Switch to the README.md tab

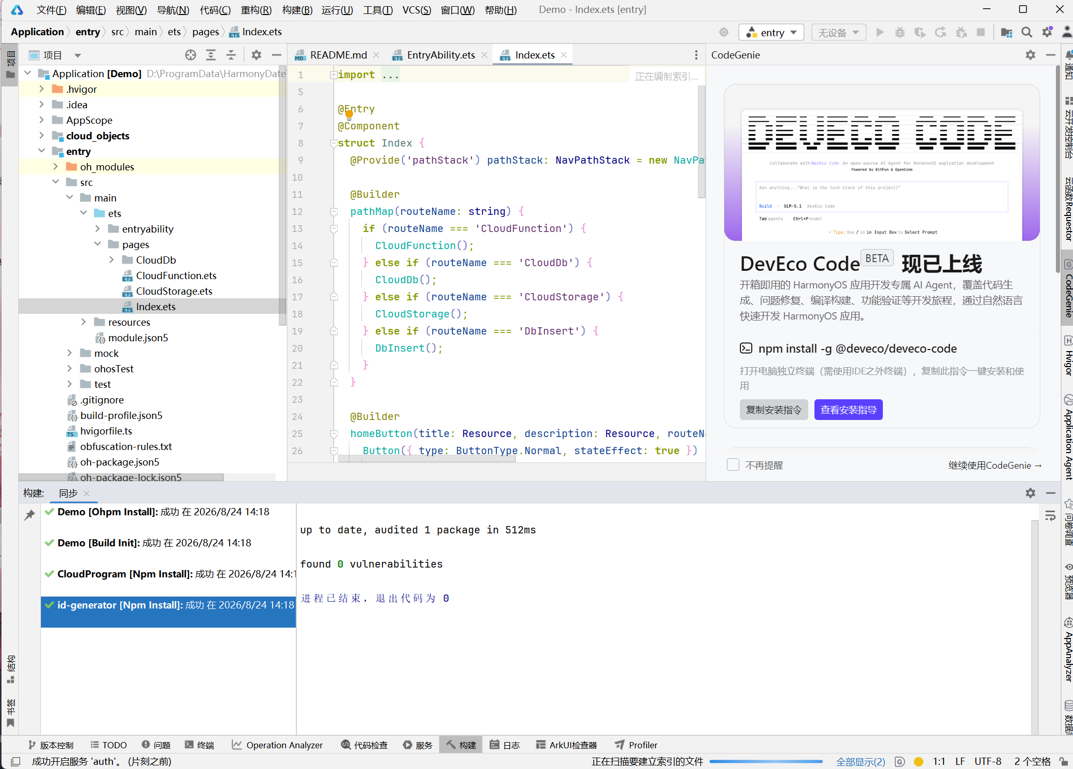coord(338,55)
